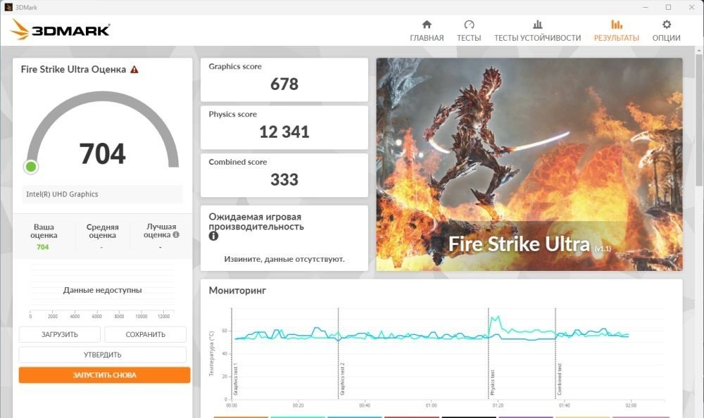Click the vertical scrollbar thumb

click(x=699, y=119)
